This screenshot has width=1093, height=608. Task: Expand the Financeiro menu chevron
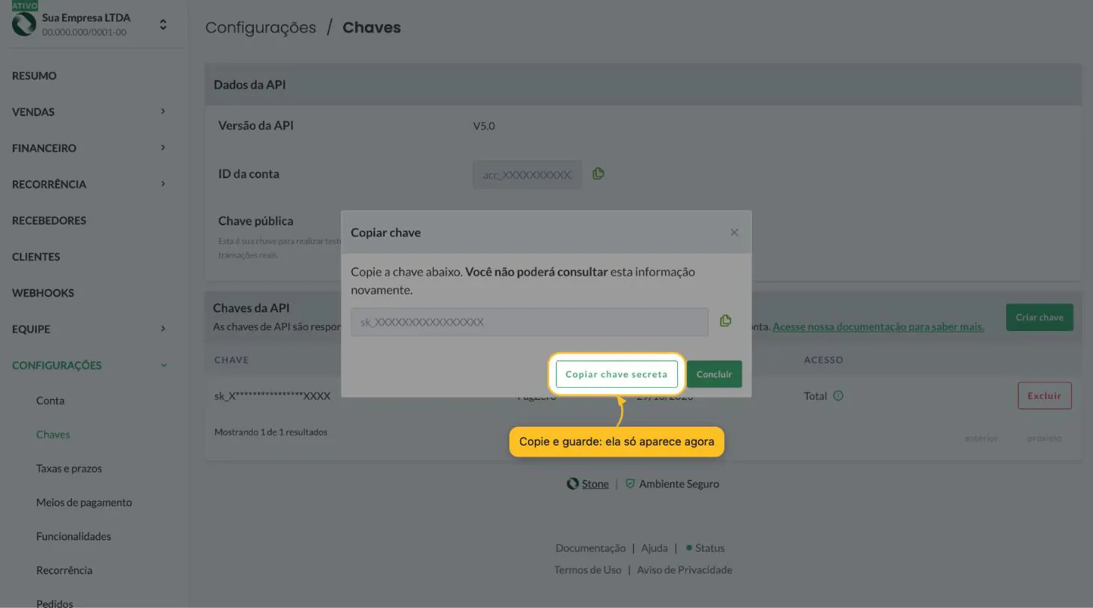point(163,148)
